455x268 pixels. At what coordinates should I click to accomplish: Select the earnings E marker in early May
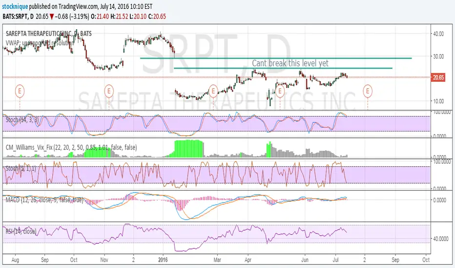[280, 91]
